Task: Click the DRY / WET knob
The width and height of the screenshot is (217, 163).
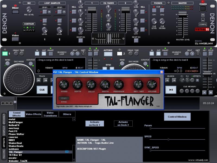Action: coord(138,85)
